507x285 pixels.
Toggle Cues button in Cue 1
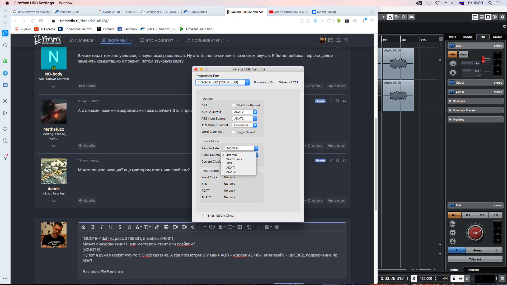pos(463,54)
